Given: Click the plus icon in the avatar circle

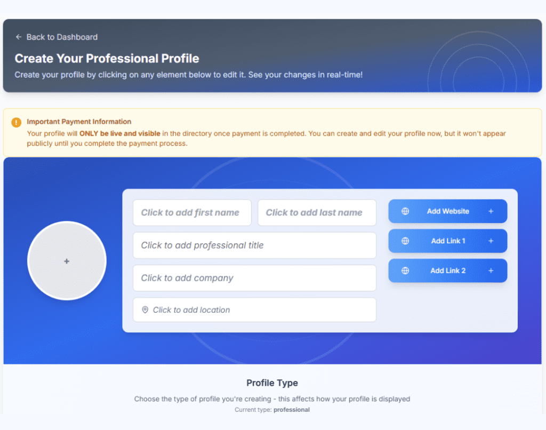Looking at the screenshot, I should pyautogui.click(x=67, y=261).
